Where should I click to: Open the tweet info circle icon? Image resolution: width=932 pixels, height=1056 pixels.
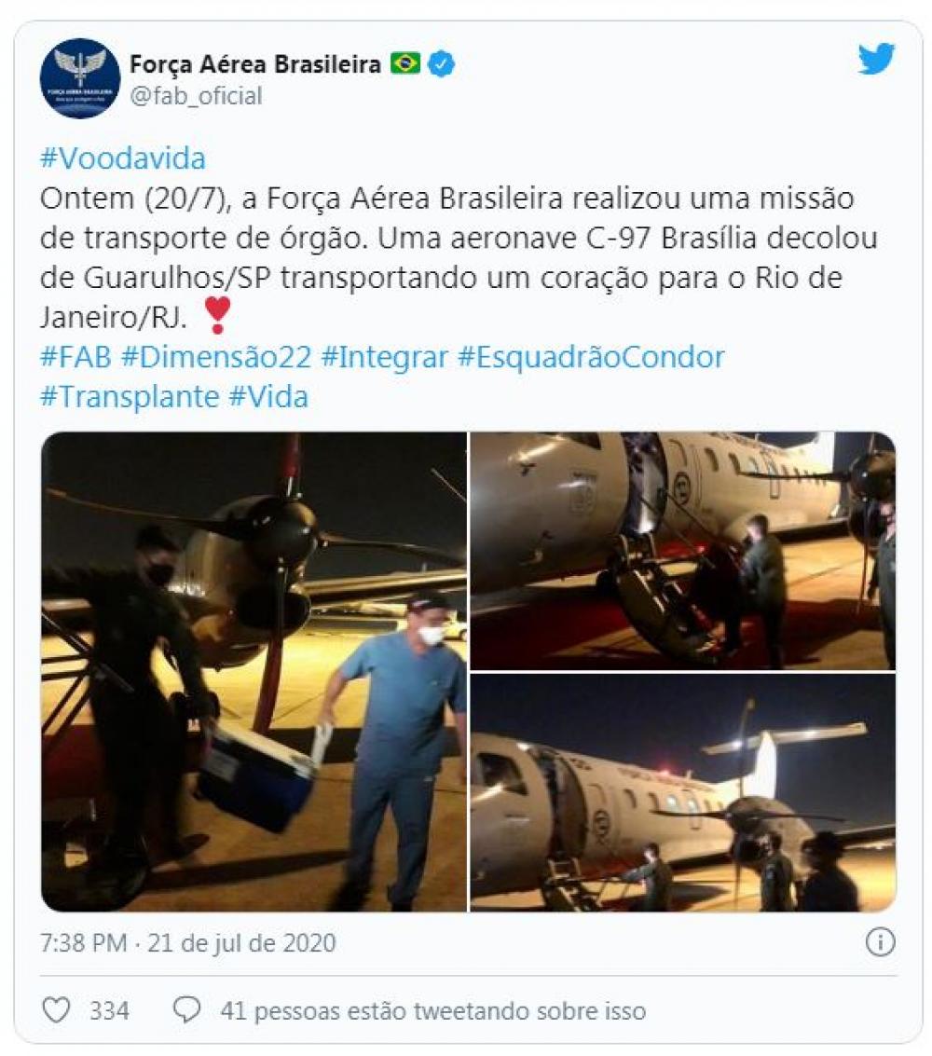tap(880, 942)
